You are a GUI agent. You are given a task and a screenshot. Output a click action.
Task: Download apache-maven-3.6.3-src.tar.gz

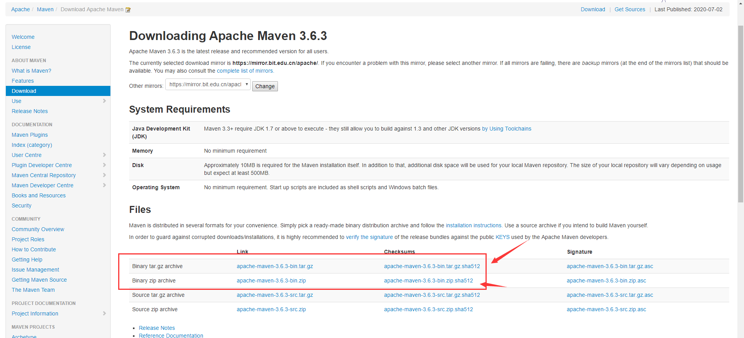point(275,295)
